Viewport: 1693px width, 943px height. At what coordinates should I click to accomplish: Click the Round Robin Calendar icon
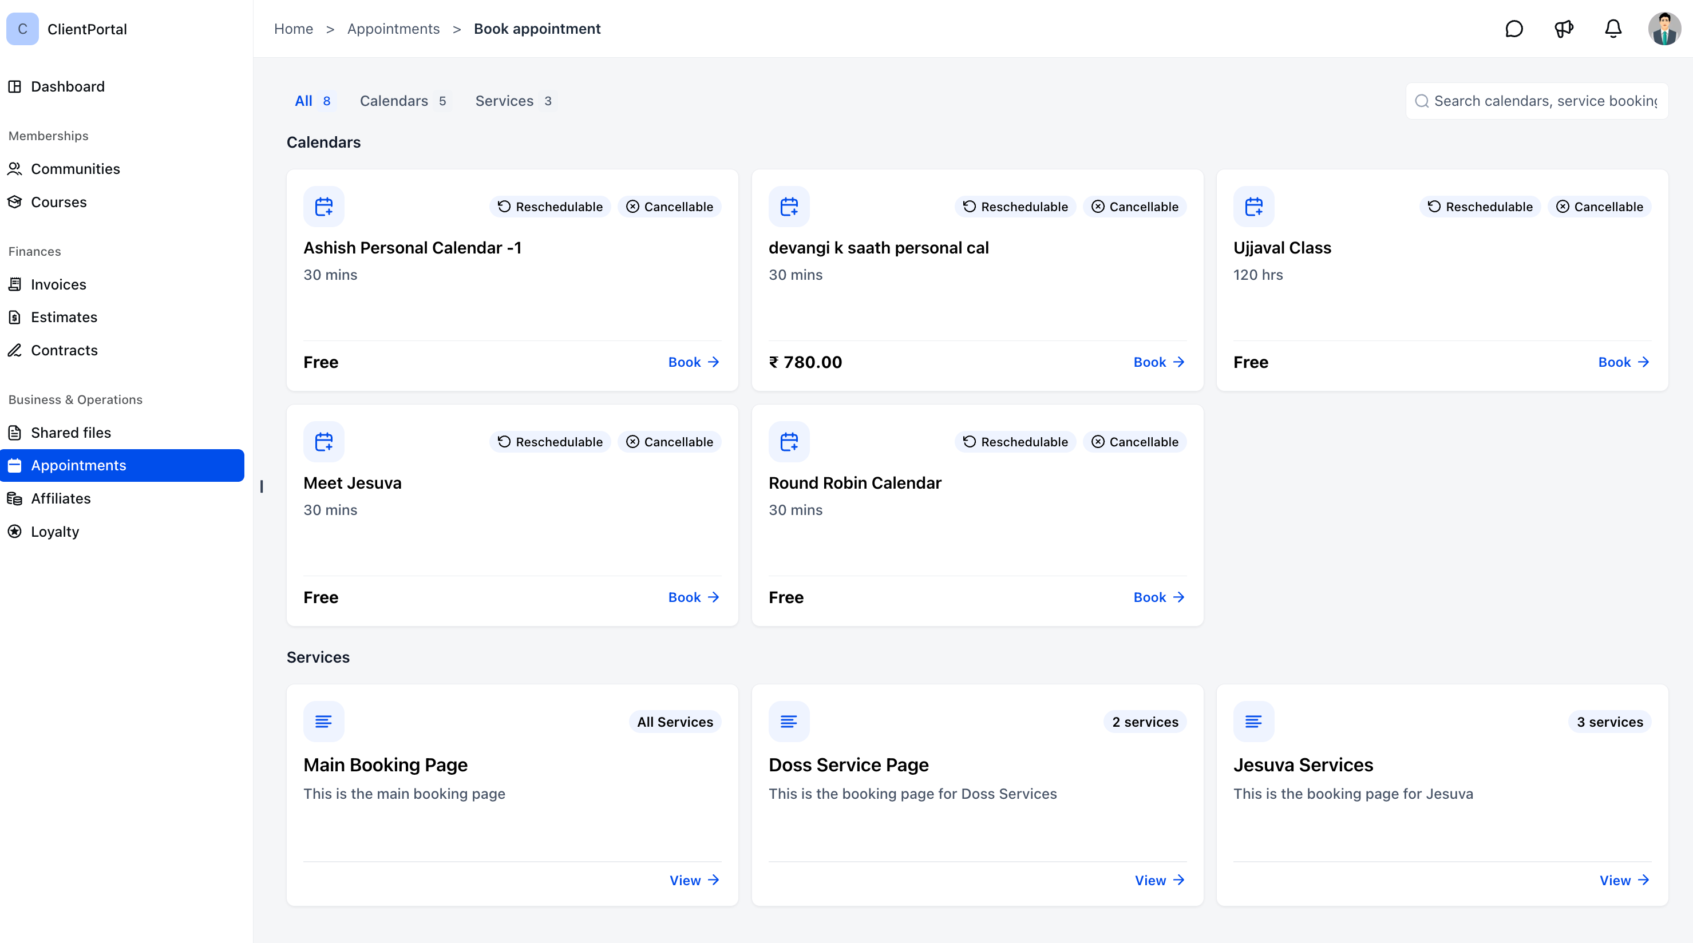click(x=789, y=442)
